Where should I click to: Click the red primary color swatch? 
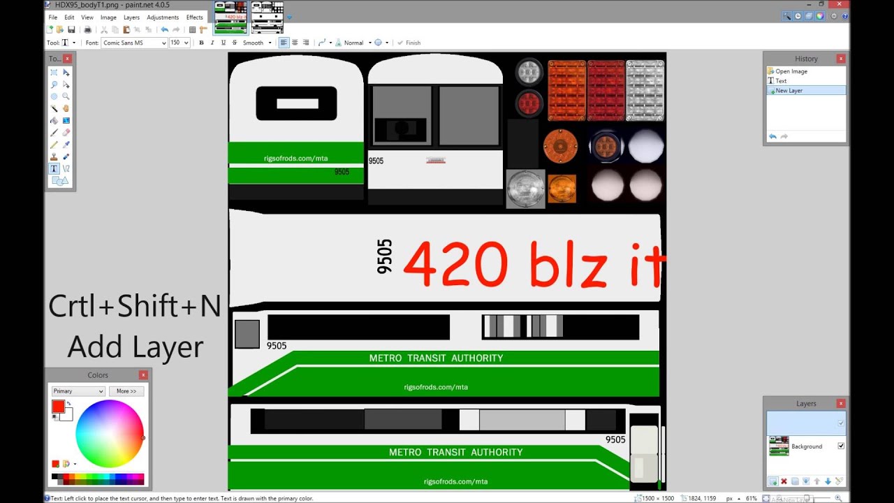click(58, 406)
